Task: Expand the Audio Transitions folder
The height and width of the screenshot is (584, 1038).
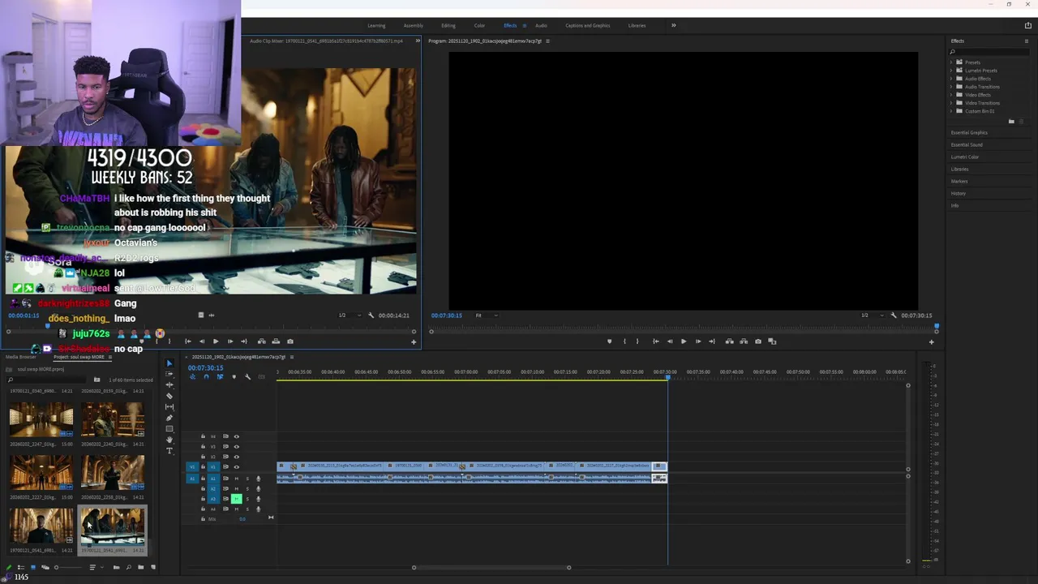Action: [951, 87]
